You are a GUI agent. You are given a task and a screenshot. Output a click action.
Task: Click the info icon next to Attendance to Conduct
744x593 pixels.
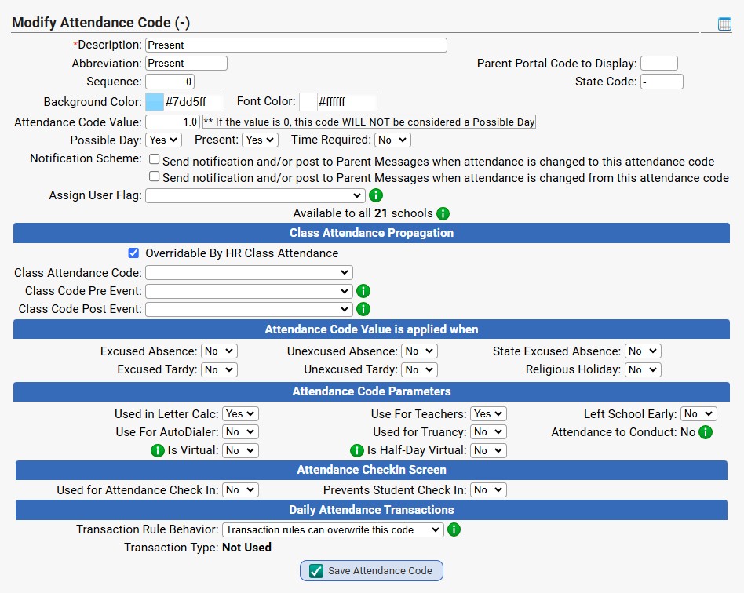coord(706,432)
